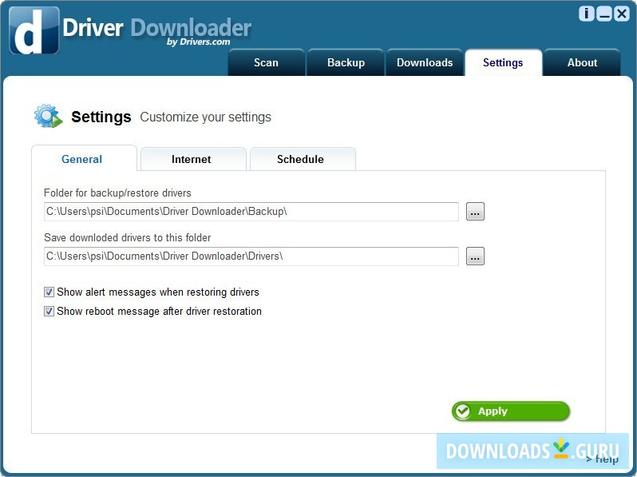Select the General settings sub-tab
Image resolution: width=637 pixels, height=477 pixels.
[x=84, y=158]
